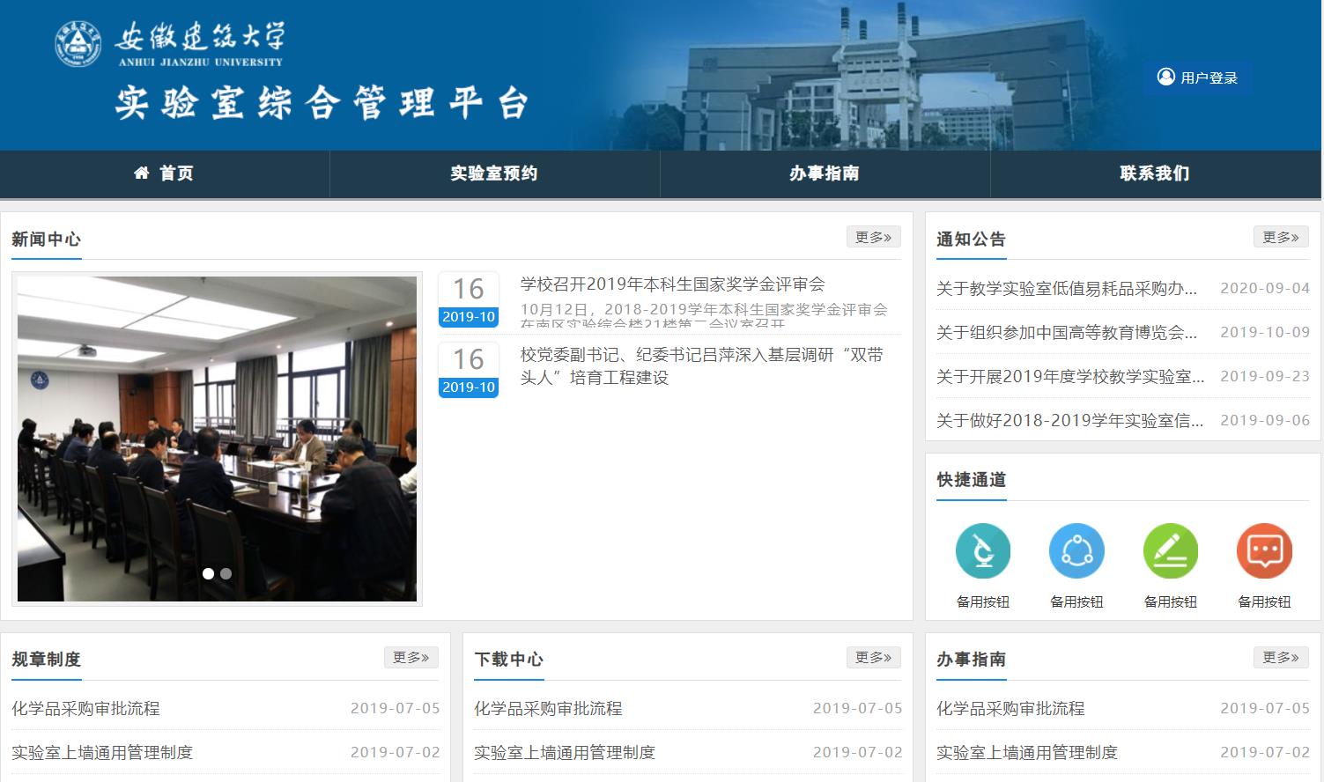Open 实验室上墙通用管理制度 in 下载中心

565,752
